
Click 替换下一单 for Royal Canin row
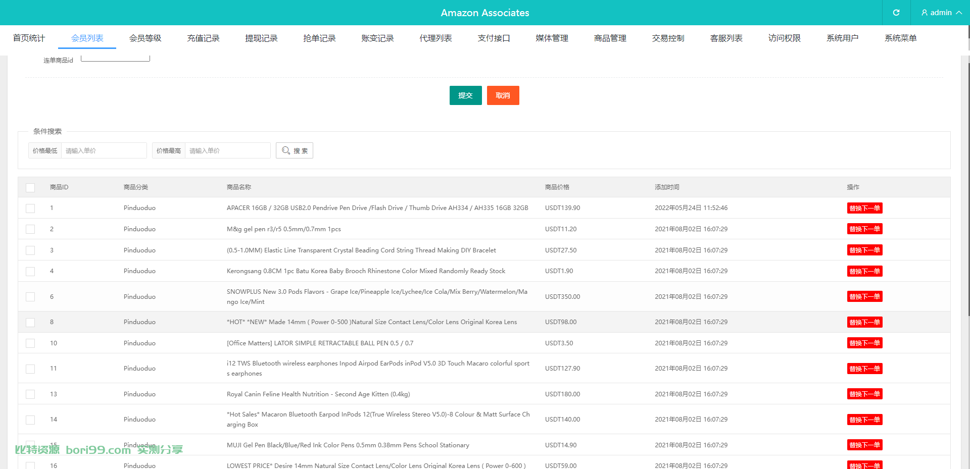click(864, 394)
